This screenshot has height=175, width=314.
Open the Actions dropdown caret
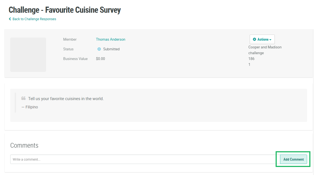pyautogui.click(x=270, y=40)
